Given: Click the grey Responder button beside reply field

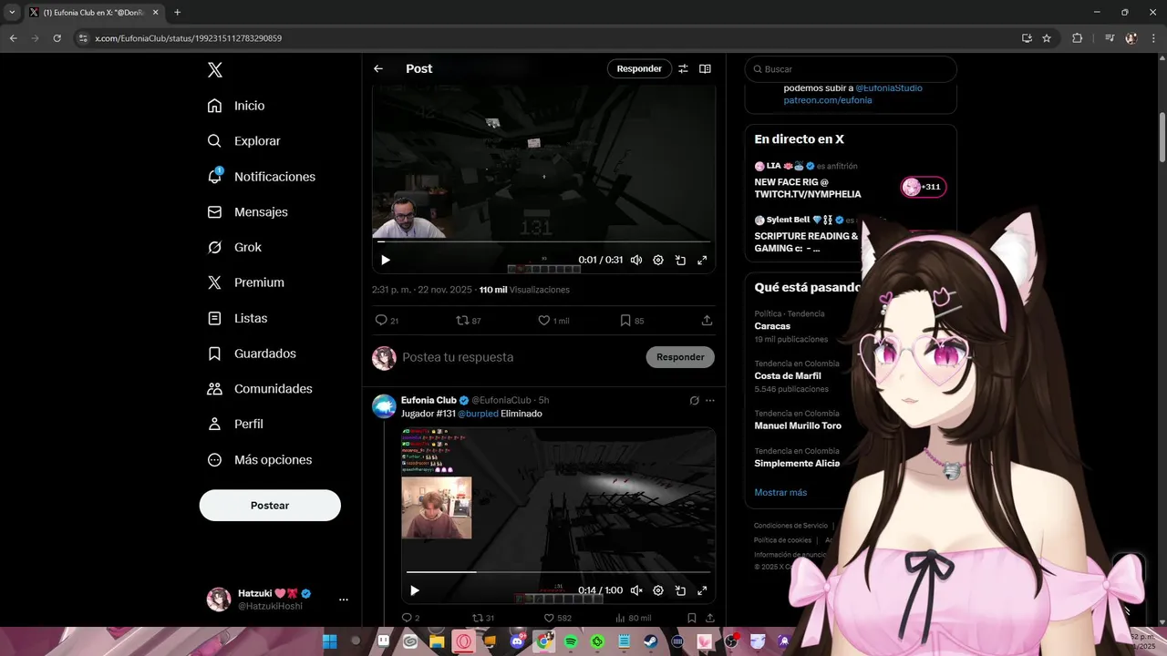Looking at the screenshot, I should (x=680, y=357).
